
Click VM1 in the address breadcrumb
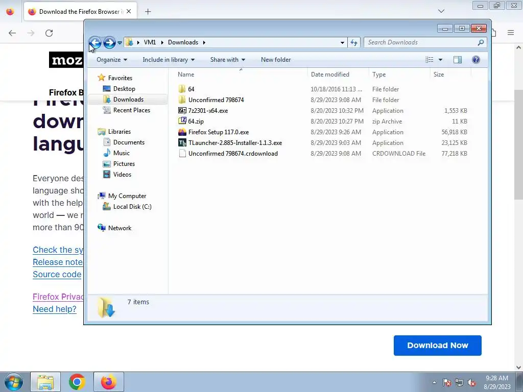150,42
